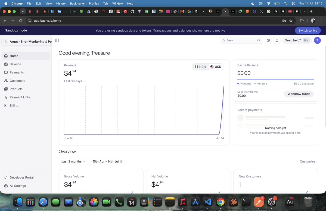The width and height of the screenshot is (326, 211).
Task: Go to Balance page
Action: (26, 64)
